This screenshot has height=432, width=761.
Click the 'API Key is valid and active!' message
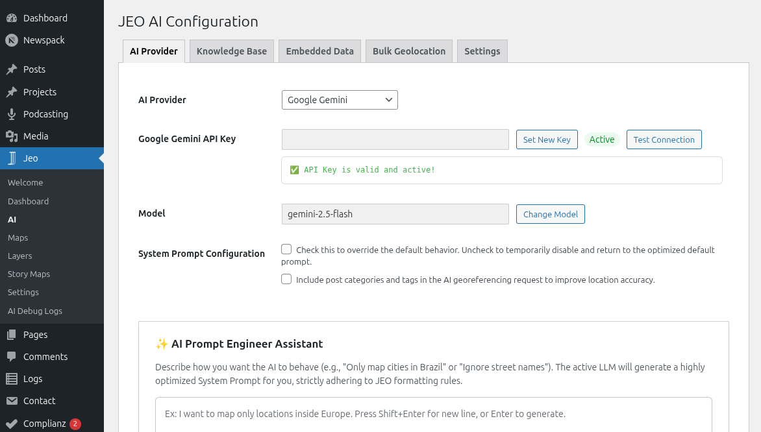(x=369, y=170)
